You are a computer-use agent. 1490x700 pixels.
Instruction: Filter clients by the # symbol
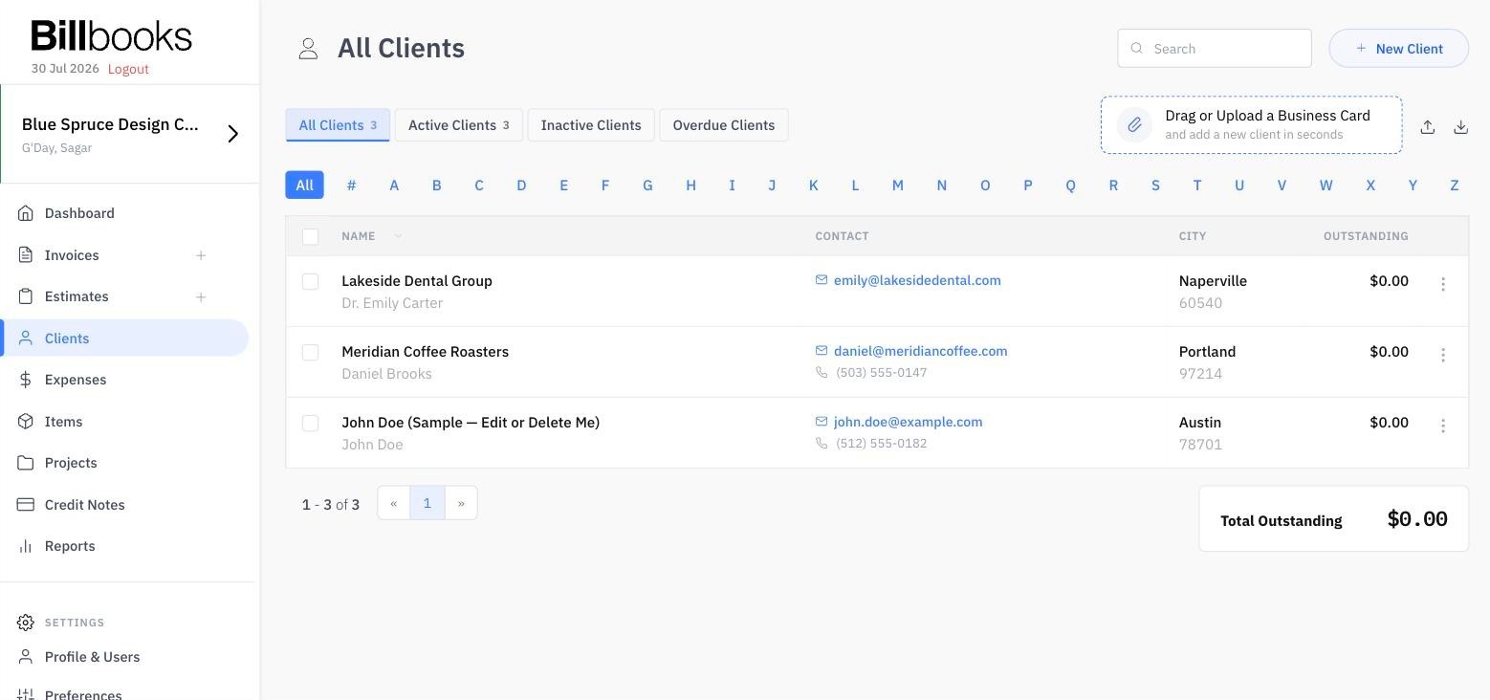(x=351, y=186)
